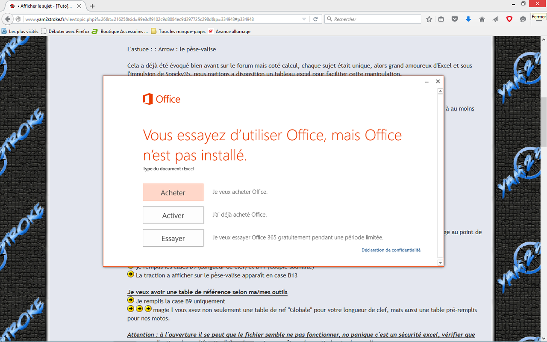Open Débuter avec Firefox bookmark

coord(65,31)
